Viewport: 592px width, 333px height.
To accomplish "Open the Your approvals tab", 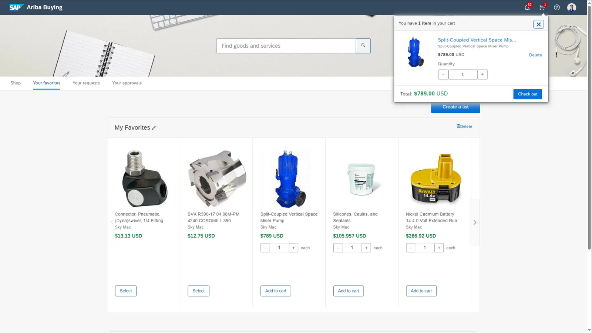I will (127, 83).
